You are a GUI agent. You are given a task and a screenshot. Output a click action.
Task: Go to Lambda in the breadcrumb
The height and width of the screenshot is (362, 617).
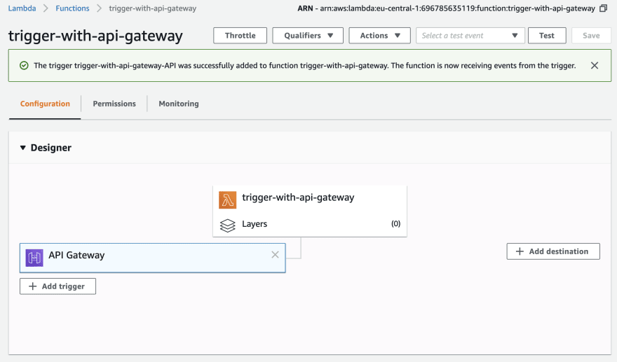coord(22,8)
